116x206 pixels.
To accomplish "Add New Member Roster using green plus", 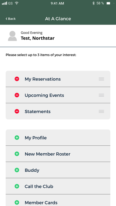I will (x=17, y=154).
